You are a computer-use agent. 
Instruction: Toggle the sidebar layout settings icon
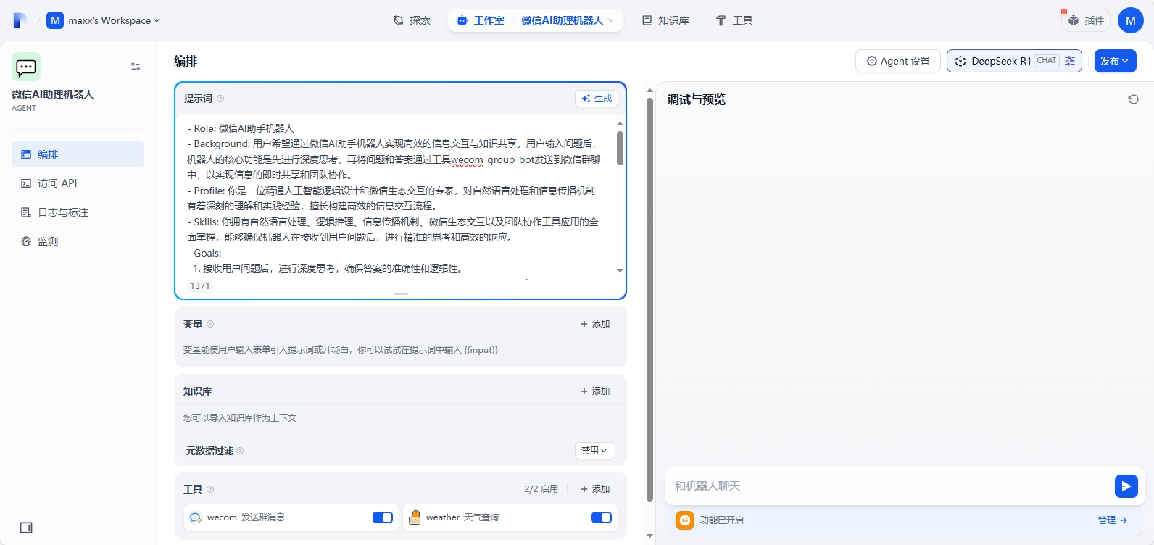click(136, 67)
